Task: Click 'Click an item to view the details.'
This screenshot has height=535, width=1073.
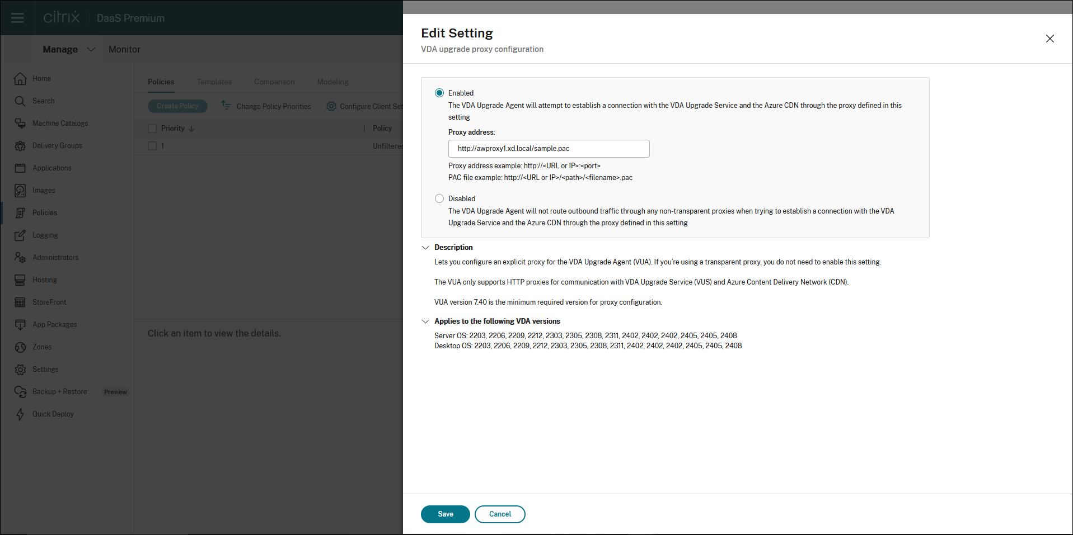Action: click(x=214, y=333)
